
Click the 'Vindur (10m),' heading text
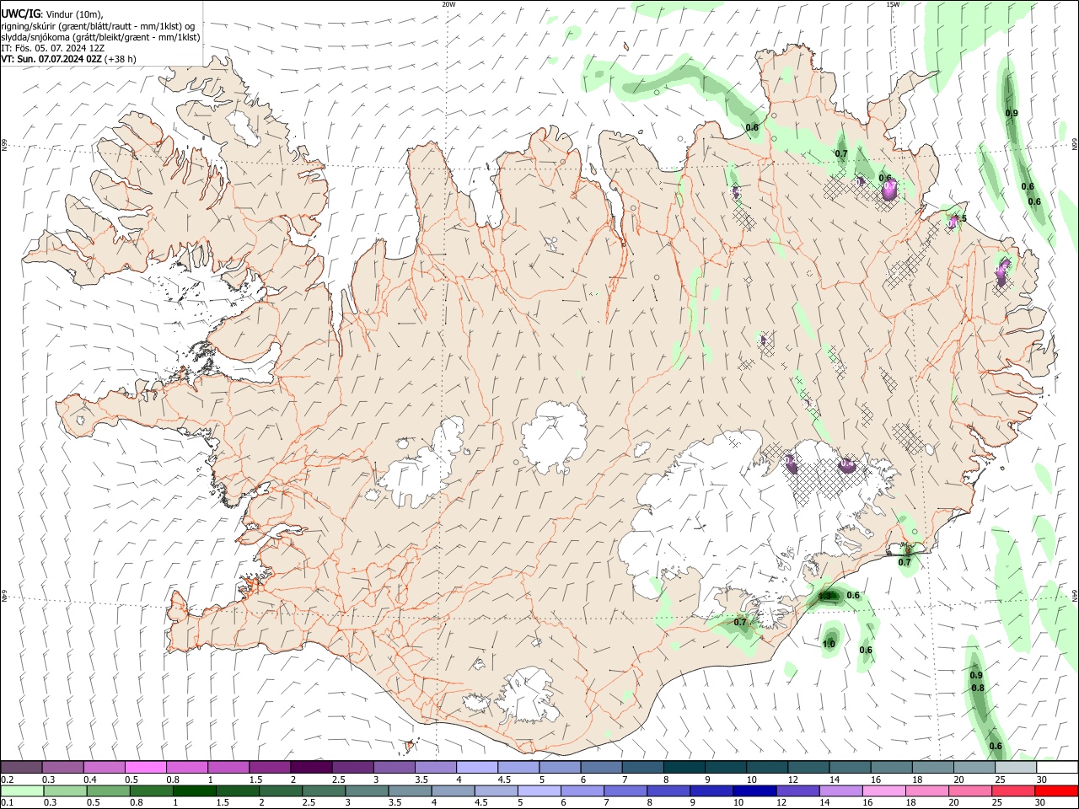point(73,13)
